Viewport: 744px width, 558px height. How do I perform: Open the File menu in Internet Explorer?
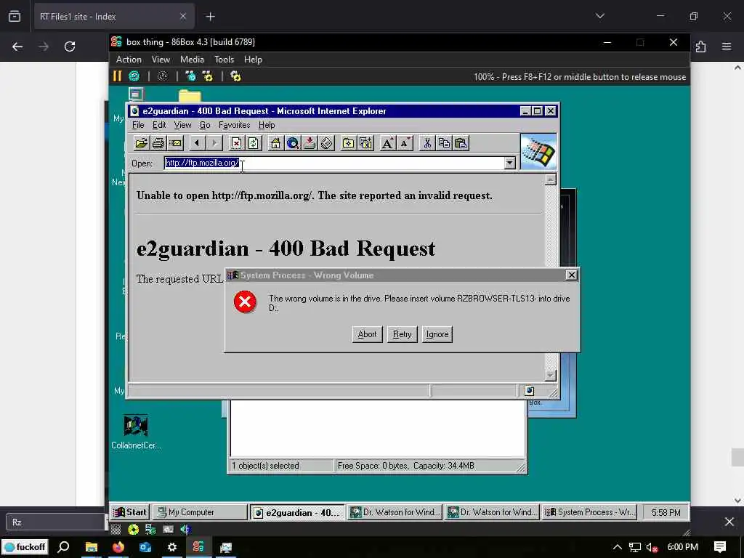138,125
